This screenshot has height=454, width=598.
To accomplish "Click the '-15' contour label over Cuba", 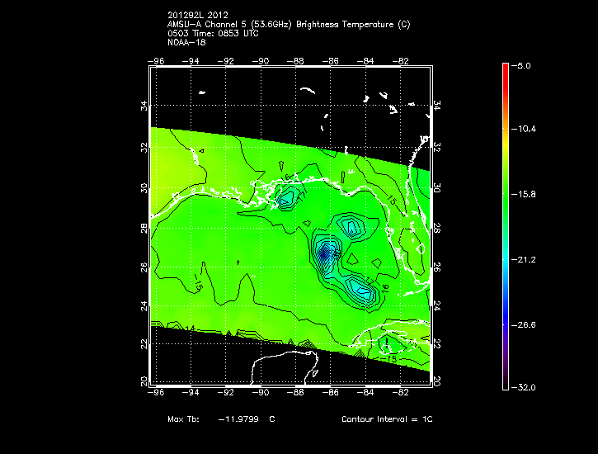I will [389, 359].
